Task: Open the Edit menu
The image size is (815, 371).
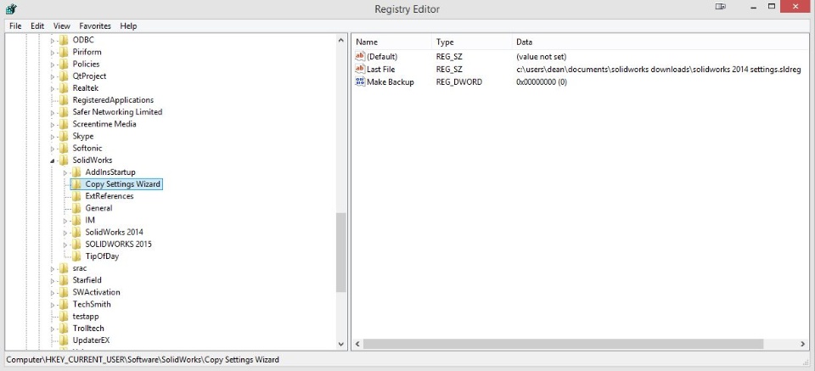Action: (x=37, y=26)
